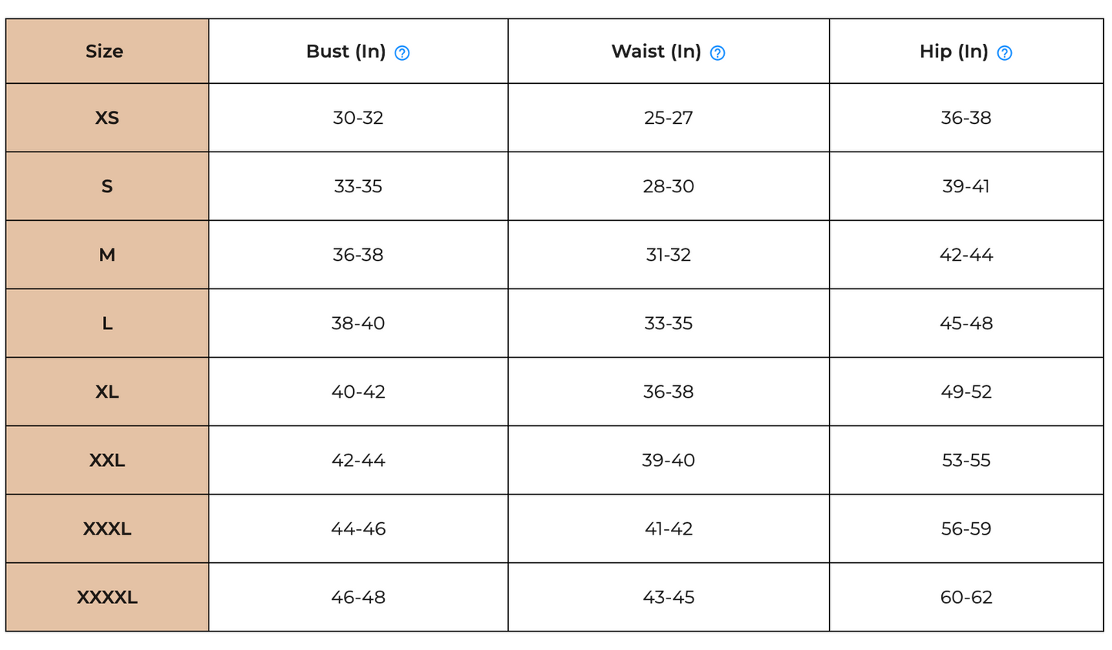Click the M waist value 31-32
This screenshot has width=1112, height=650.
tap(668, 255)
